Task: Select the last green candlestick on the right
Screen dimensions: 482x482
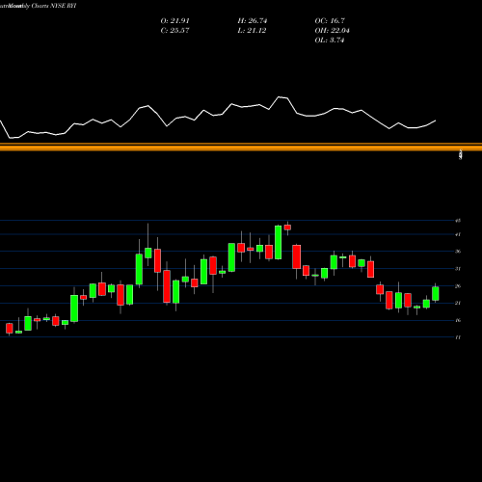Action: [x=436, y=293]
